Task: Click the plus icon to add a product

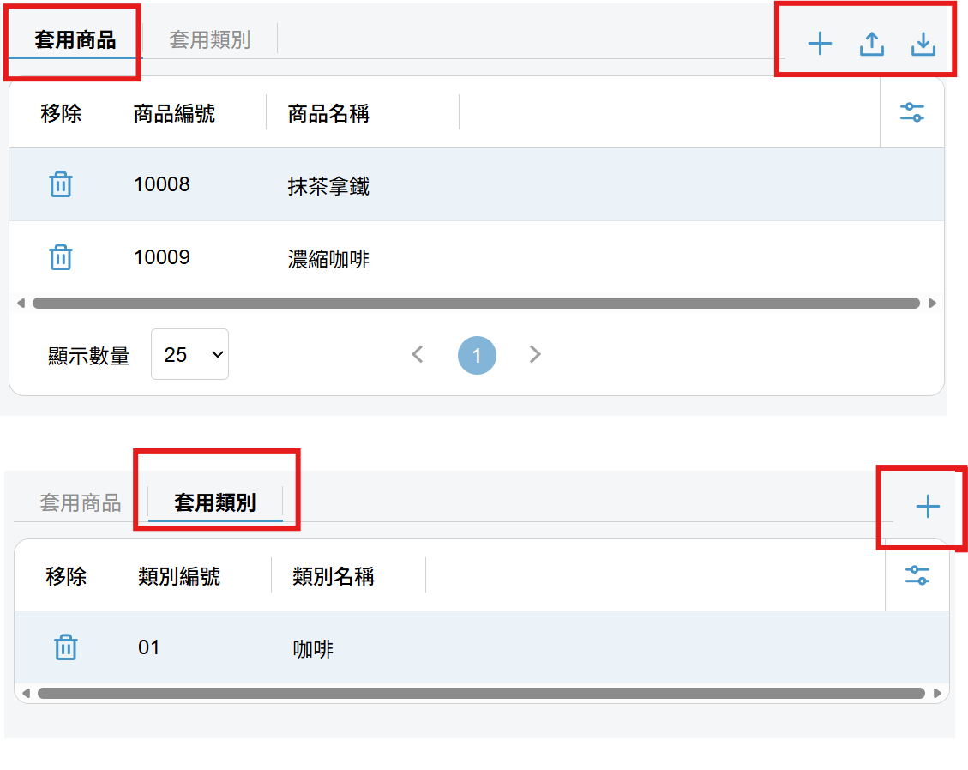Action: point(820,44)
